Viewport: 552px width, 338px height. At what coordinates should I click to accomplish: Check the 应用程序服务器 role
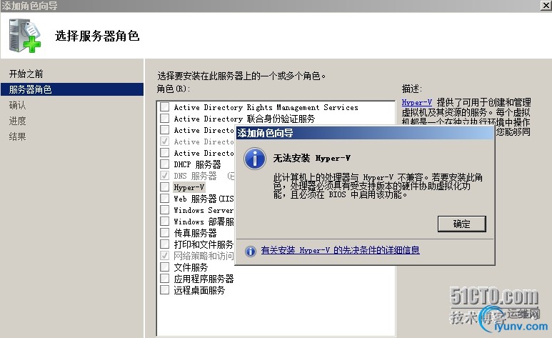pos(165,279)
